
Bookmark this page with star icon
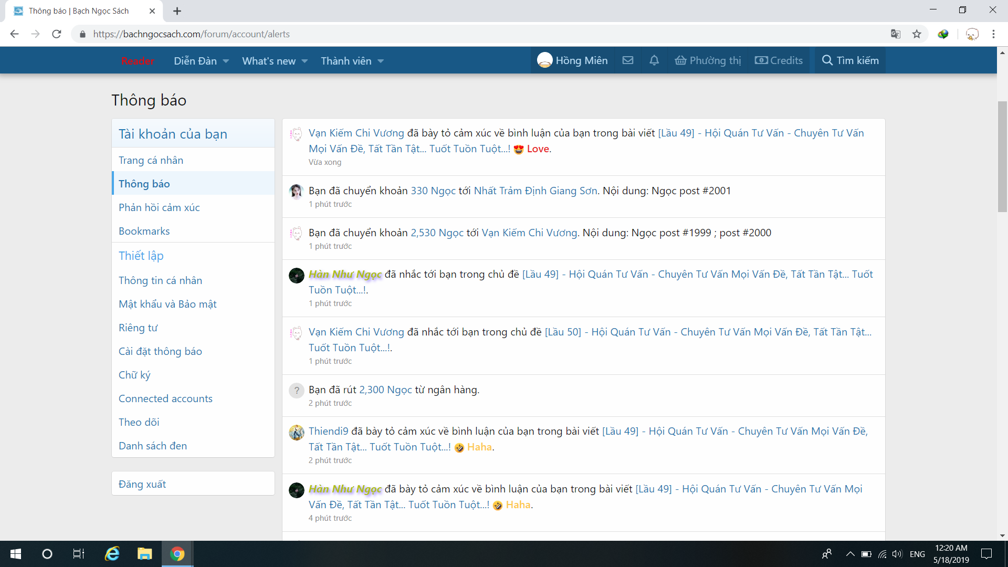917,34
